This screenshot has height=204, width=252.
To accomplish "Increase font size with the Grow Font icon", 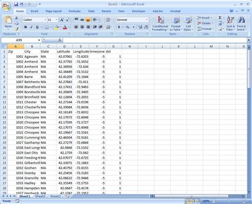I will coord(62,20).
